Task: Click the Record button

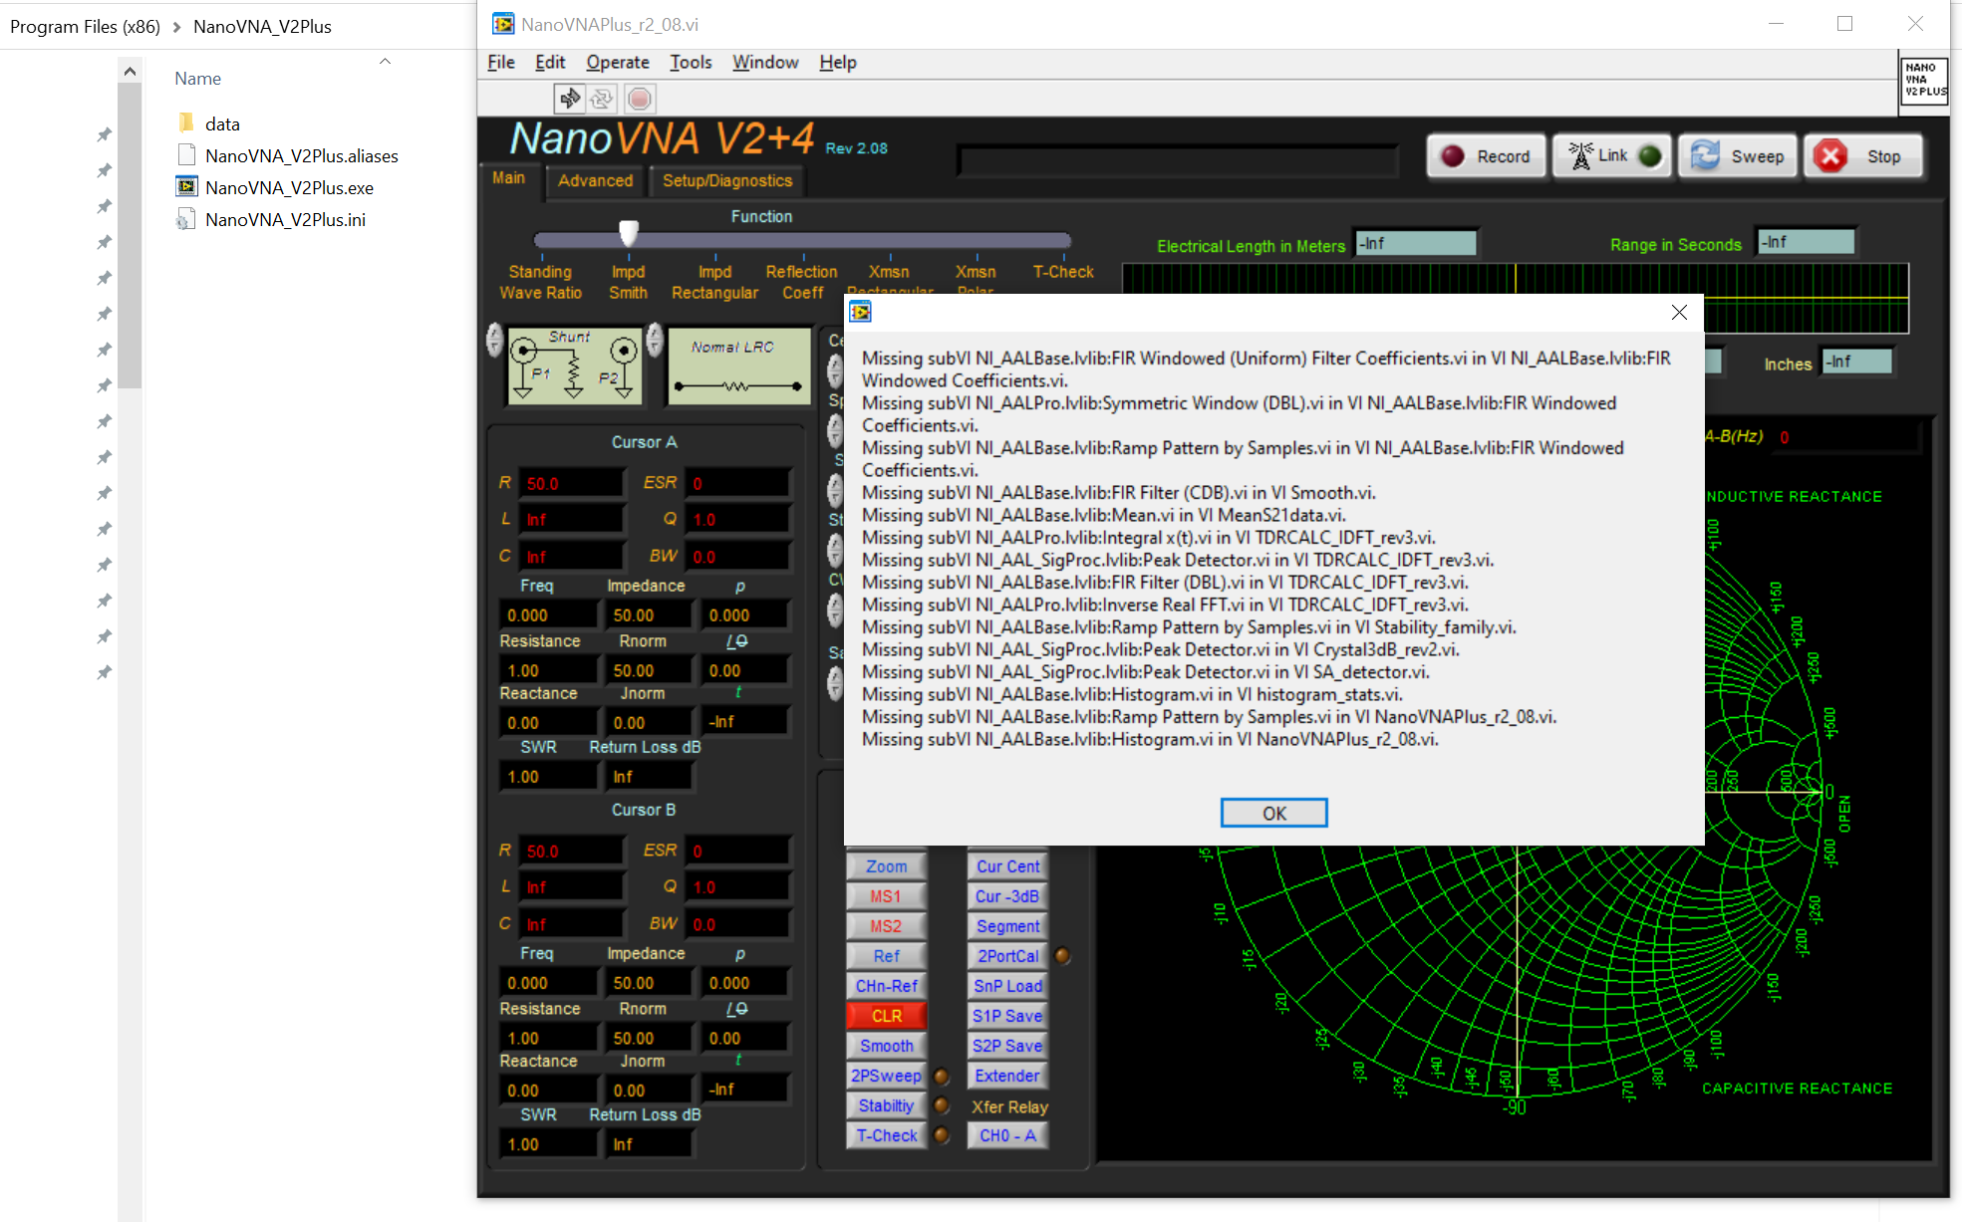Action: [x=1486, y=156]
